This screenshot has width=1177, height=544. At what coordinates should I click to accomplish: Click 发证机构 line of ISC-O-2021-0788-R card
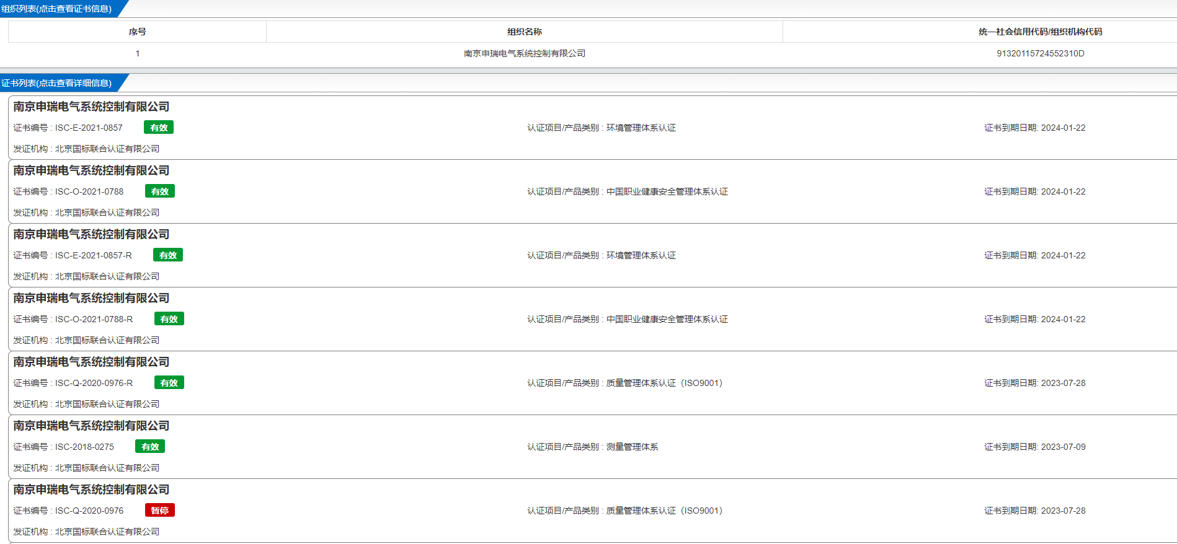point(86,340)
